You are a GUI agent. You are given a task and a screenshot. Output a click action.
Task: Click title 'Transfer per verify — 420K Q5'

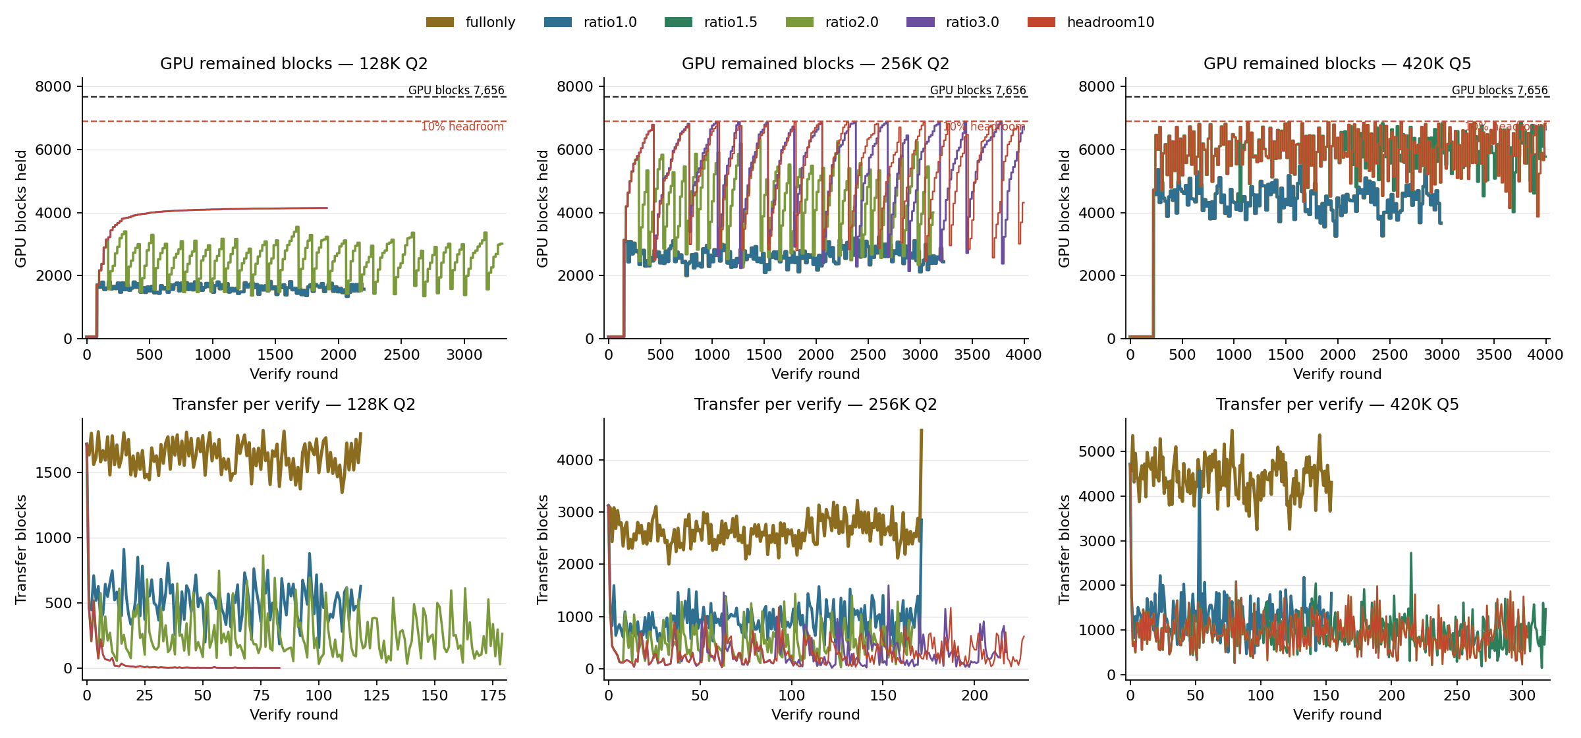coord(1337,405)
